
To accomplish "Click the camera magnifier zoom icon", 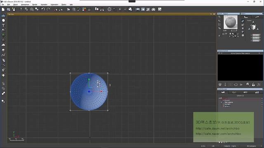I will click(x=248, y=84).
